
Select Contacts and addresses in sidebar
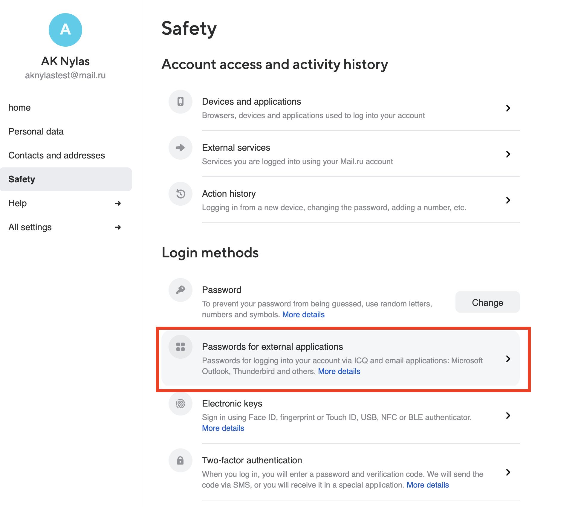coord(56,155)
